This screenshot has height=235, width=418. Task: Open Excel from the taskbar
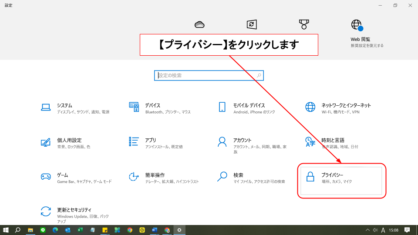(x=80, y=230)
